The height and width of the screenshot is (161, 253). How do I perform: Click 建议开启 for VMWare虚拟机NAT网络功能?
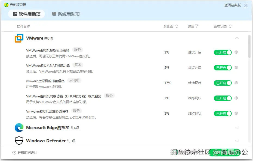click(195, 68)
